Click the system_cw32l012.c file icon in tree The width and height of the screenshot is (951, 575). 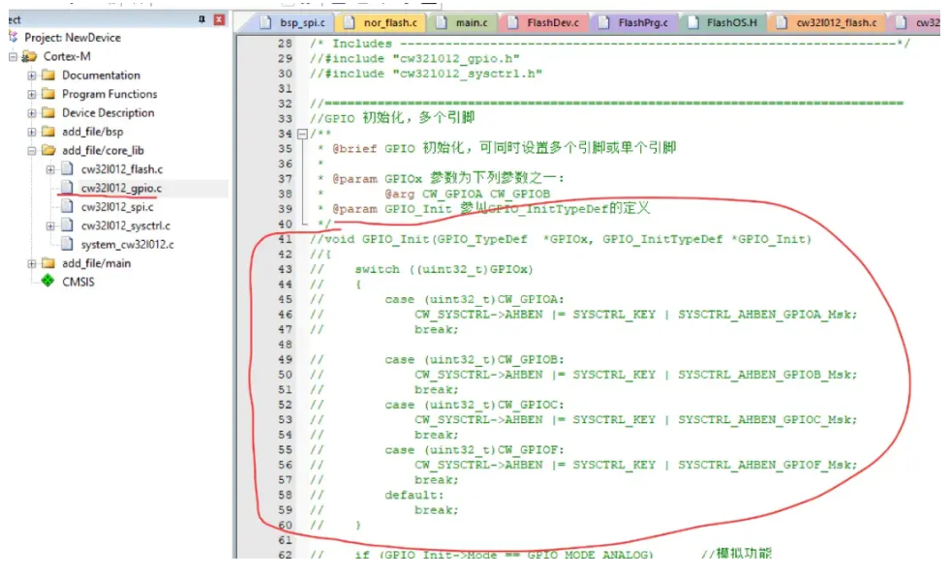[68, 244]
